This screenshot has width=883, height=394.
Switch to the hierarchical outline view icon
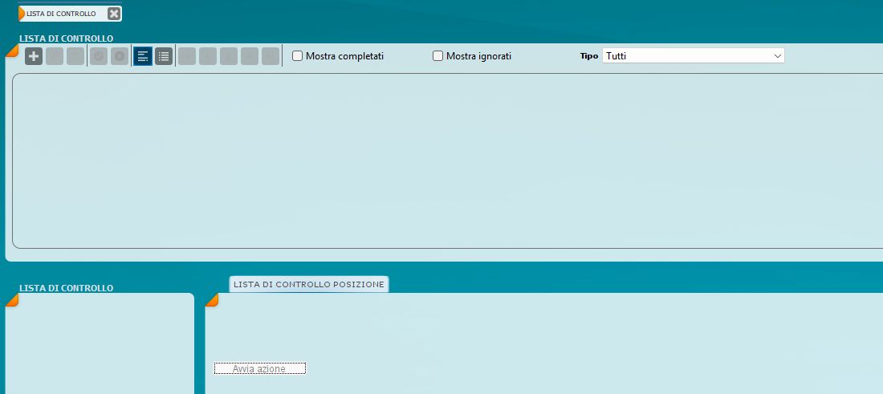(143, 56)
